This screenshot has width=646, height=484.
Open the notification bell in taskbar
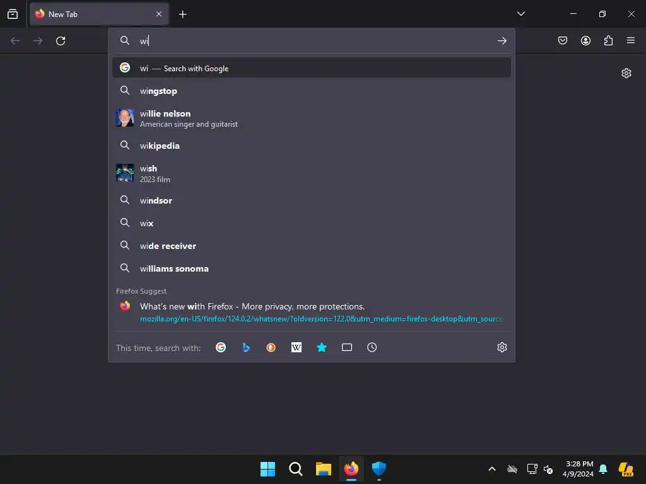(603, 469)
